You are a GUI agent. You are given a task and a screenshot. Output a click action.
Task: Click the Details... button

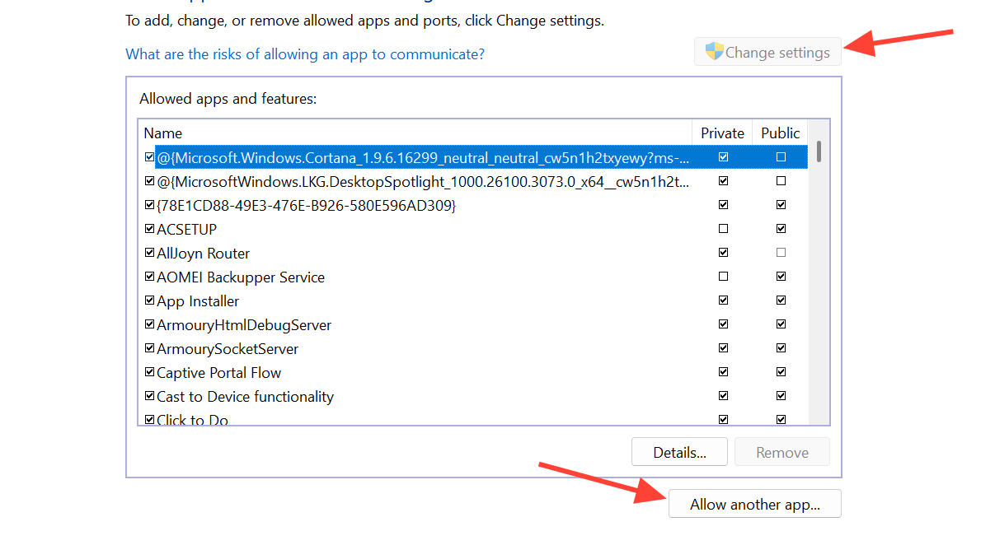(679, 452)
